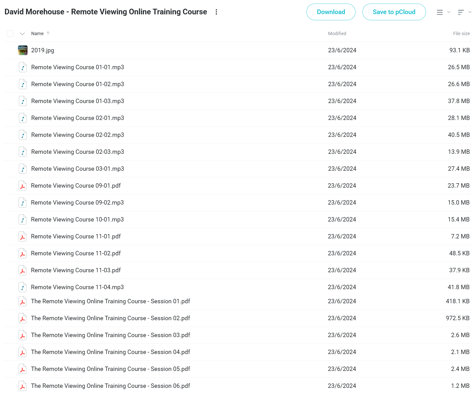
Task: Open Remote Viewing Course 01-01.mp3
Action: coord(78,67)
